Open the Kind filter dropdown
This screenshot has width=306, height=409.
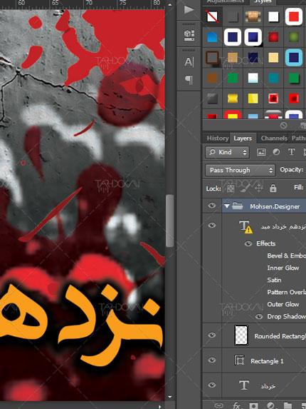[x=227, y=152]
